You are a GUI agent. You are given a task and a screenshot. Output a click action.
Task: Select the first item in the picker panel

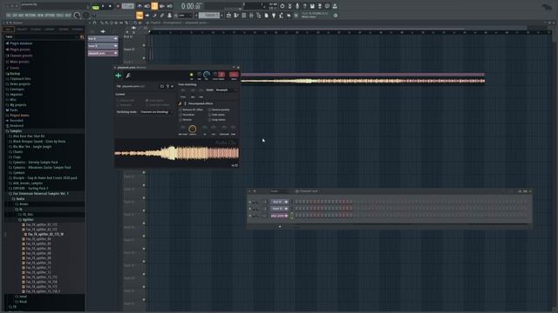pos(103,38)
